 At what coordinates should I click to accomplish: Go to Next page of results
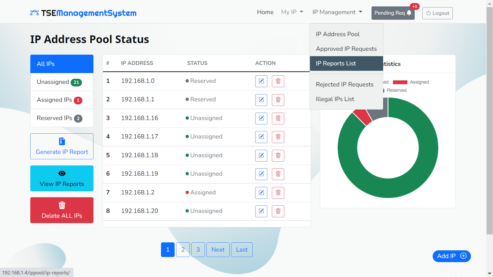tap(218, 250)
